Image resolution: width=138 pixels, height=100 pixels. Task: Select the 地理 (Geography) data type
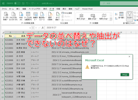pyautogui.click(x=104, y=17)
